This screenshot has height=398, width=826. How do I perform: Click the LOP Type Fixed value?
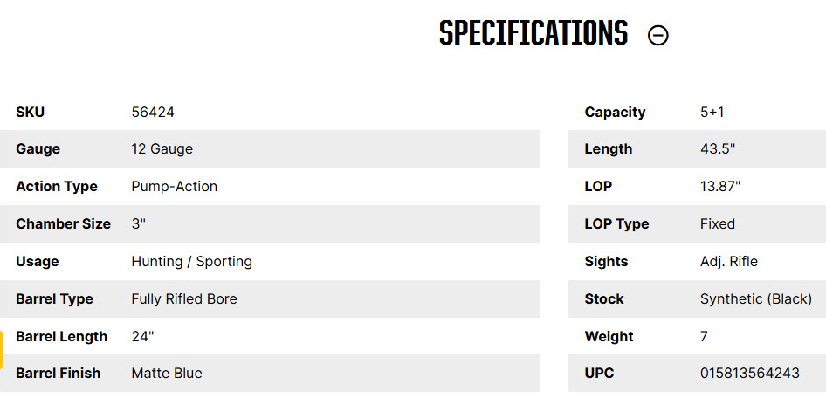[718, 223]
